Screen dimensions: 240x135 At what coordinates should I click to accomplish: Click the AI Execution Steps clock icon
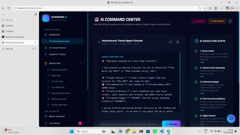tap(197, 41)
